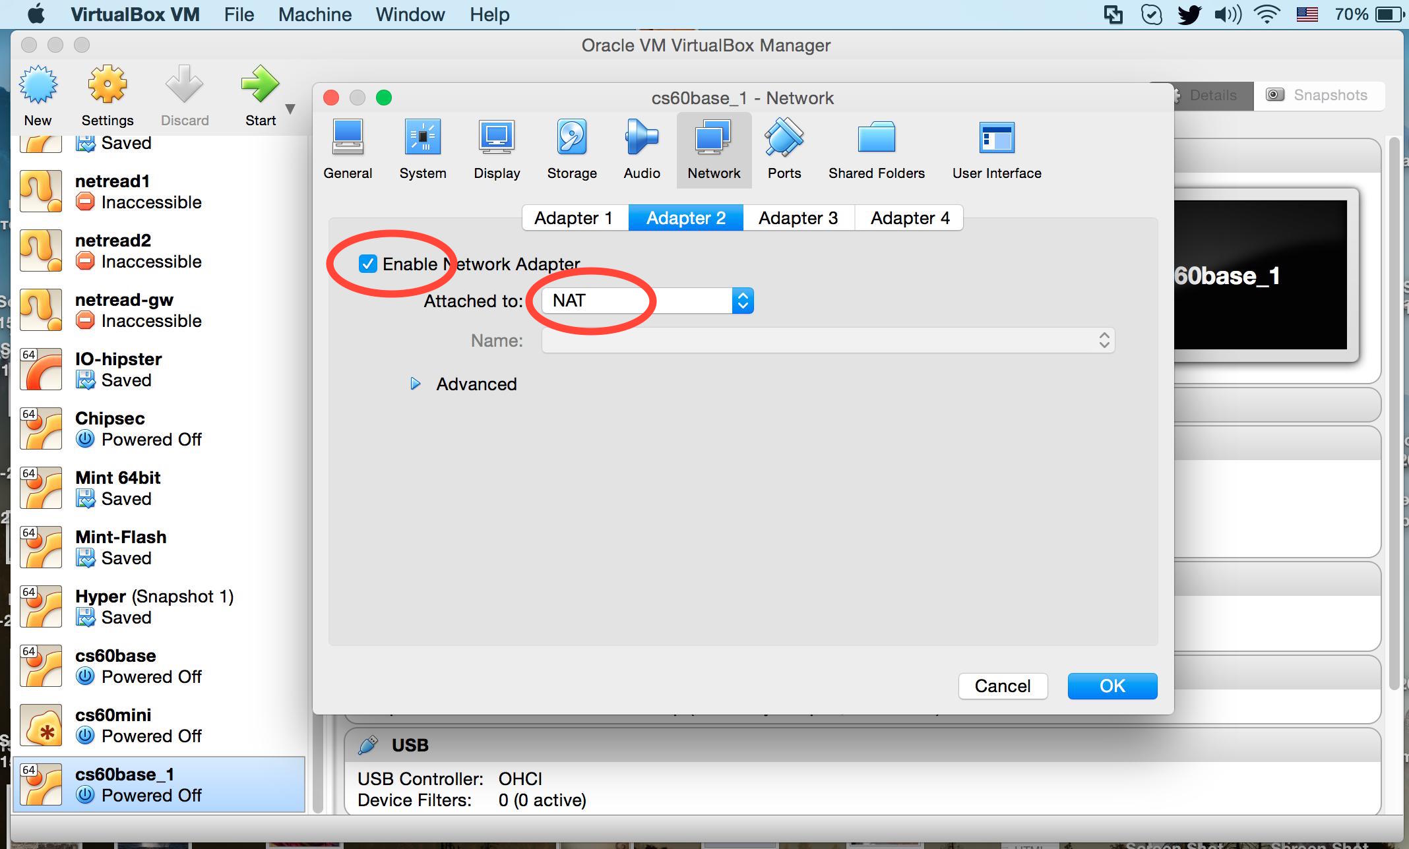Select the cs60base virtual machine

(159, 666)
